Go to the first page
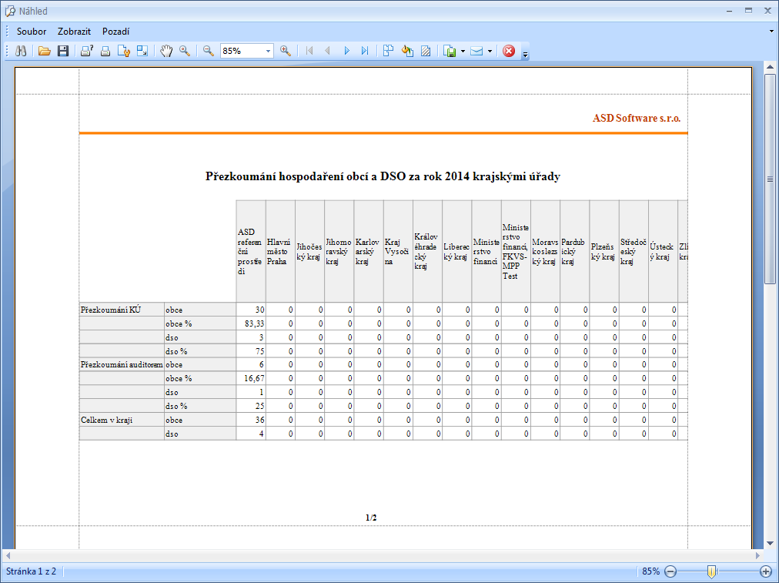The height and width of the screenshot is (583, 779). tap(309, 51)
